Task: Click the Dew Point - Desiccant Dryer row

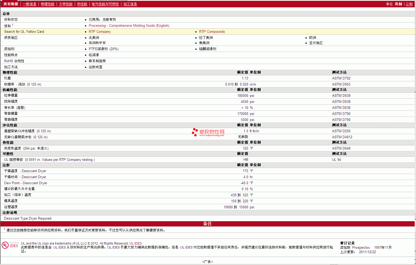Action: 208,183
